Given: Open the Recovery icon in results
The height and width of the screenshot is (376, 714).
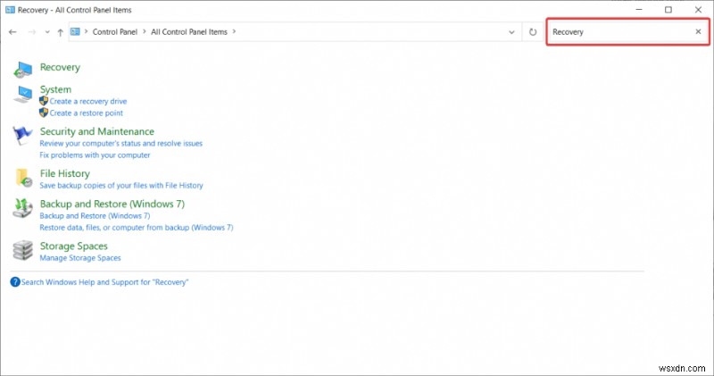Looking at the screenshot, I should pyautogui.click(x=23, y=69).
